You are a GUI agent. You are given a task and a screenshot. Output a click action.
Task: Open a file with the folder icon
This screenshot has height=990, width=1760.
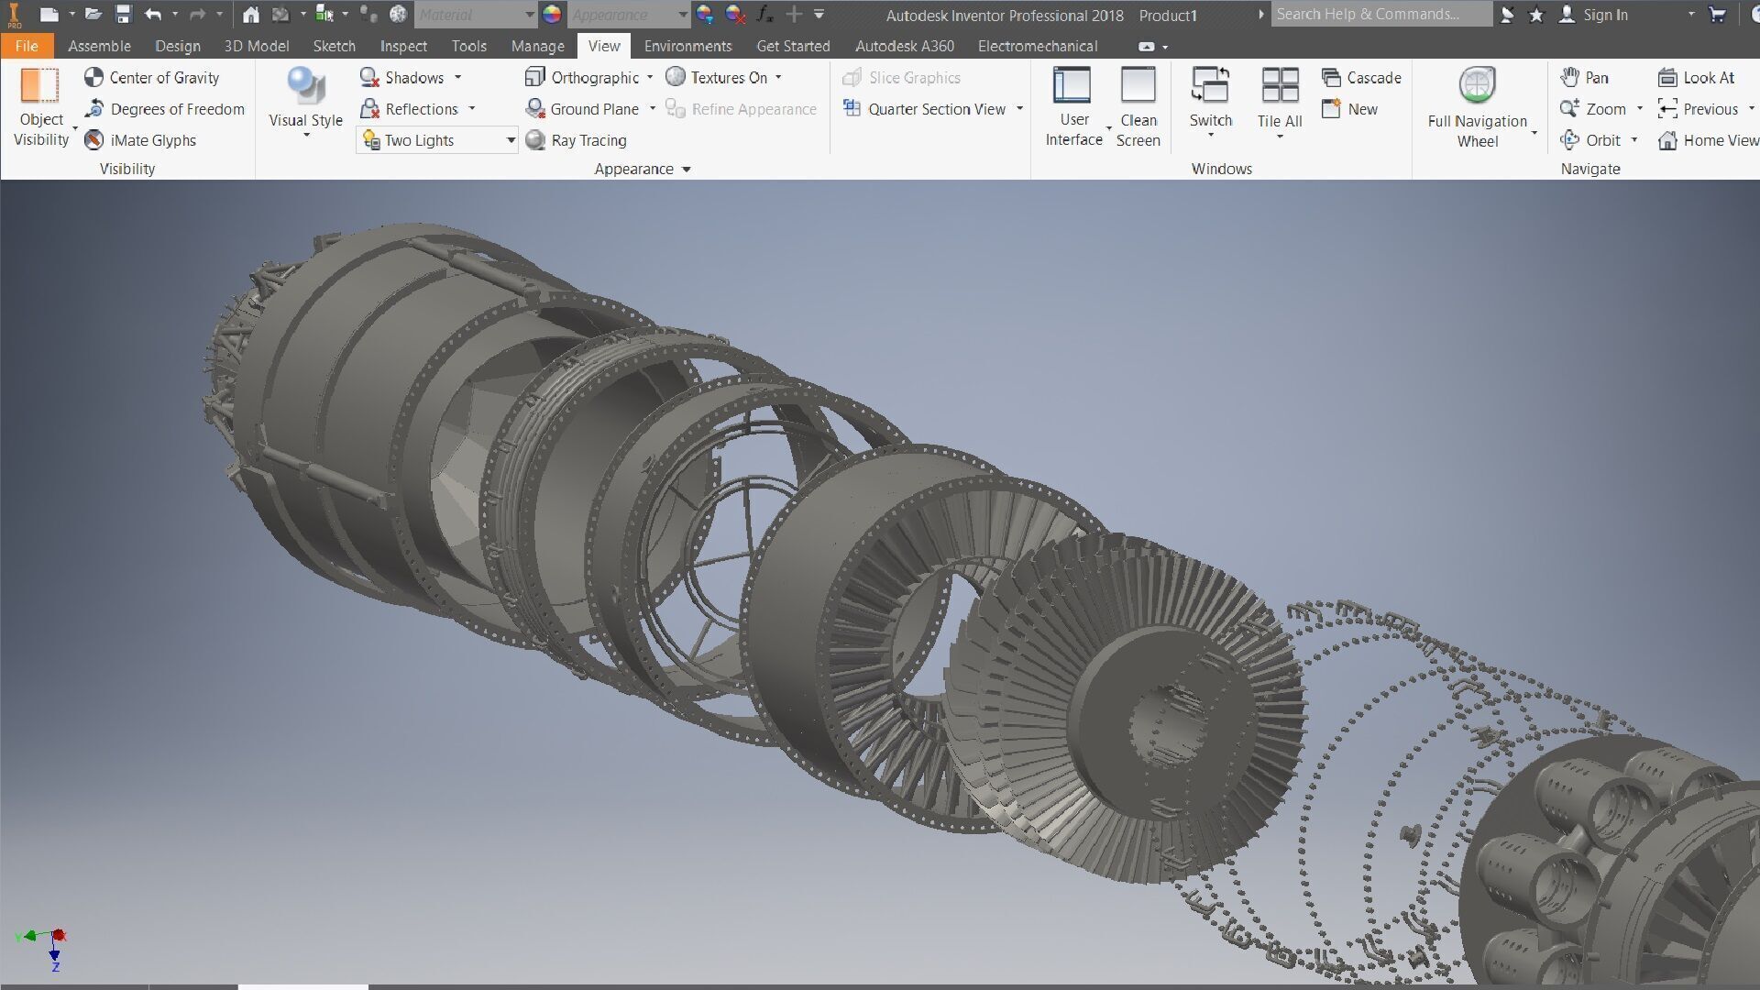click(93, 15)
